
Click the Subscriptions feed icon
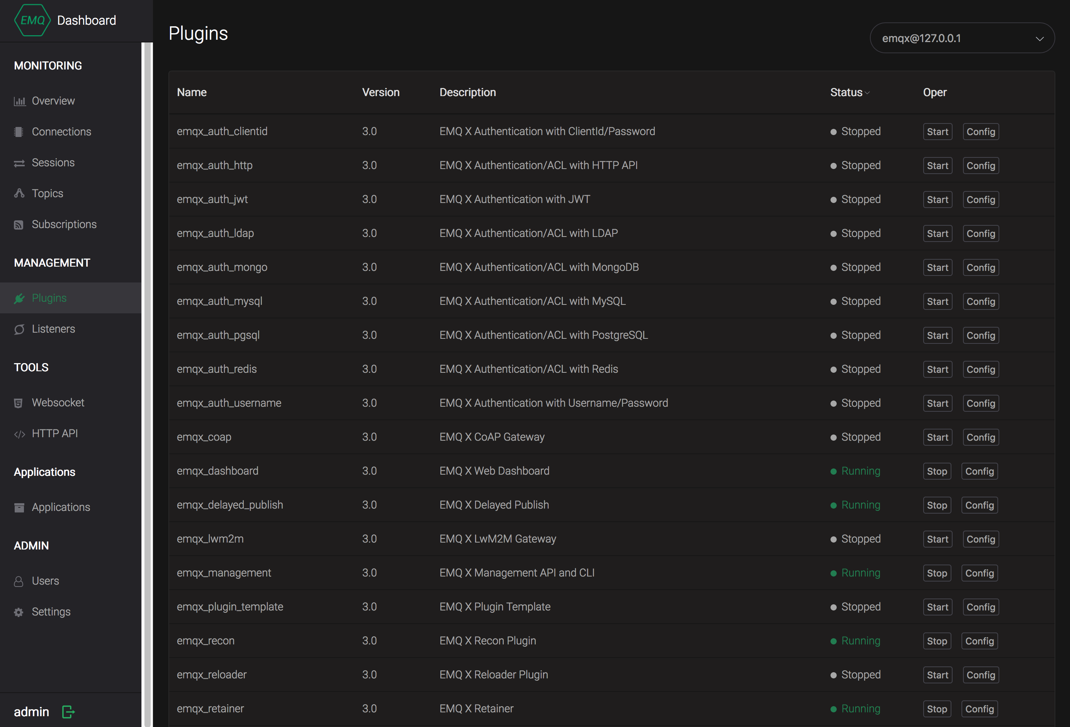pos(19,225)
